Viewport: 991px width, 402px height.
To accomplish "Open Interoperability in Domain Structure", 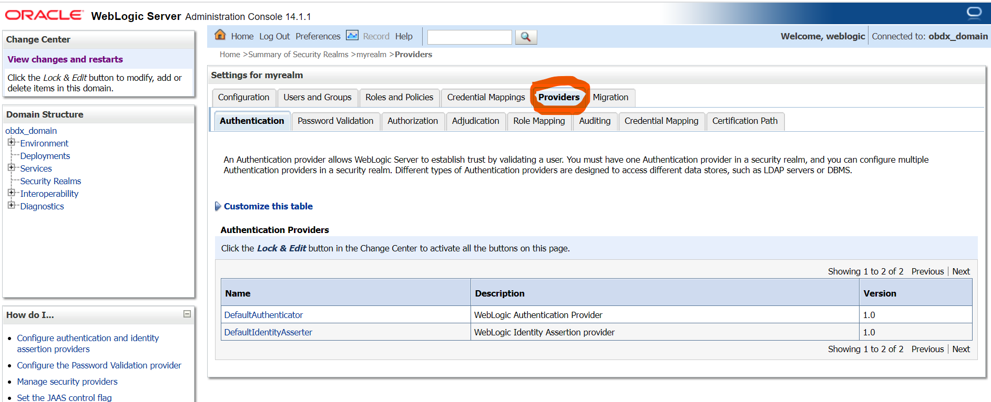I will pos(49,194).
